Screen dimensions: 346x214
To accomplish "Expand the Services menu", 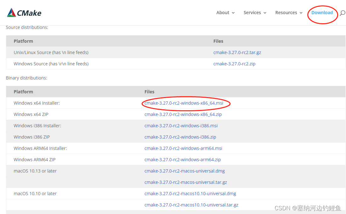I will pyautogui.click(x=255, y=13).
